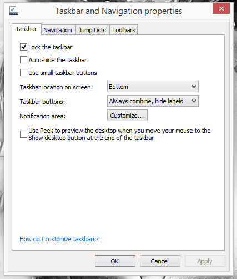Confirm with the OK button
This screenshot has width=237, height=279.
click(x=115, y=261)
